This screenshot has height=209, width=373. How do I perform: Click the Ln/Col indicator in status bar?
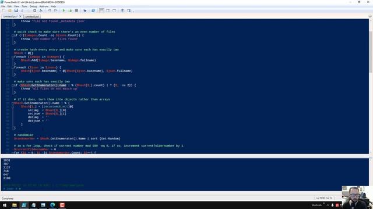click(324, 198)
